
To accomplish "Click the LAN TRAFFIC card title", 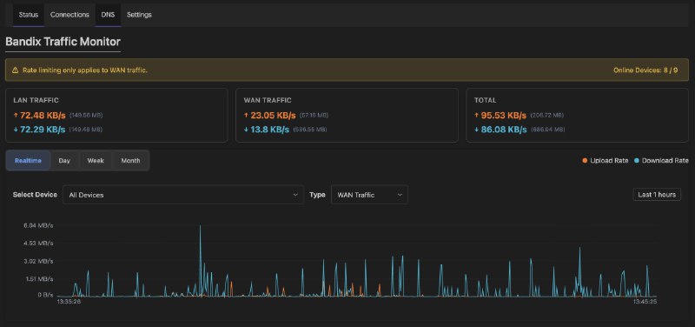I will [x=36, y=100].
